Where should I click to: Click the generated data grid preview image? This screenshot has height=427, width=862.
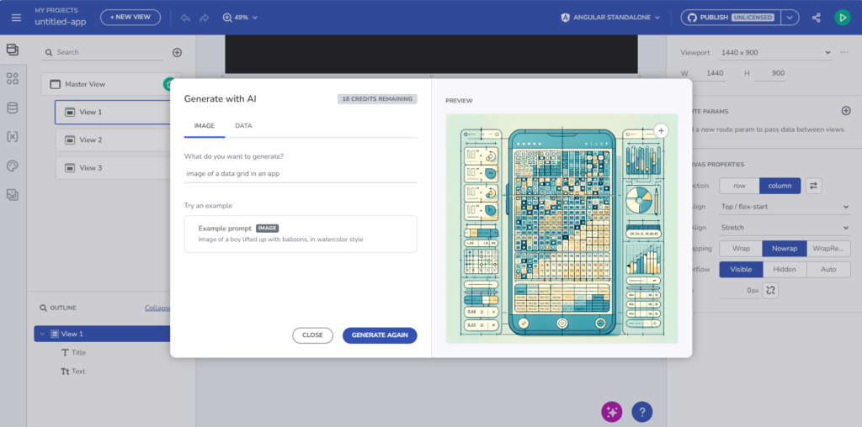tap(561, 229)
